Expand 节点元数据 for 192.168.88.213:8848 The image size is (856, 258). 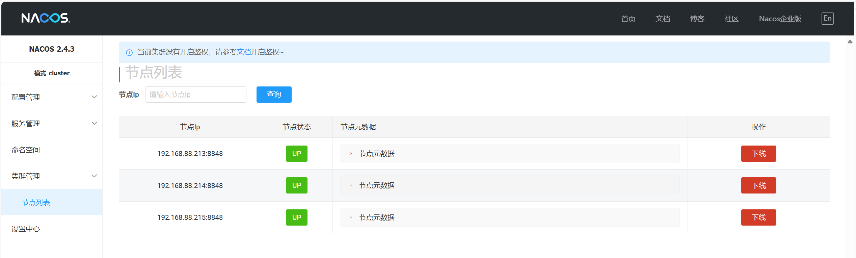(x=510, y=154)
